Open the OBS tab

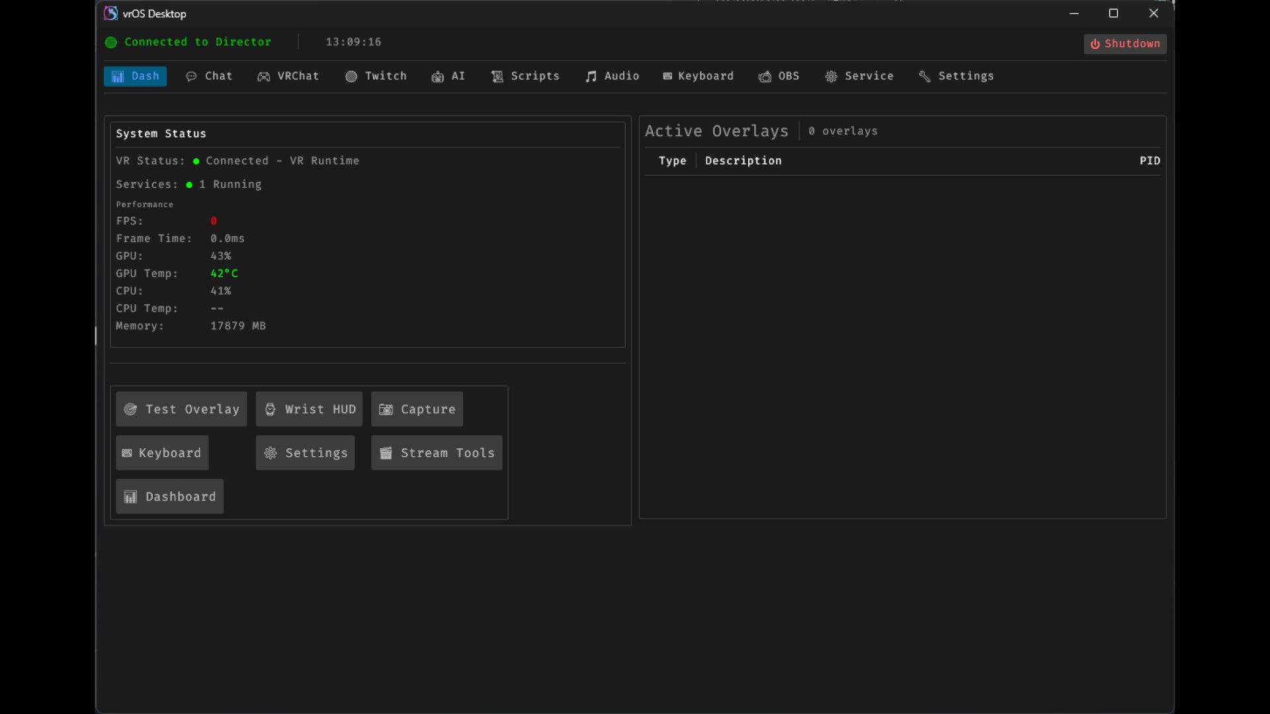click(779, 76)
